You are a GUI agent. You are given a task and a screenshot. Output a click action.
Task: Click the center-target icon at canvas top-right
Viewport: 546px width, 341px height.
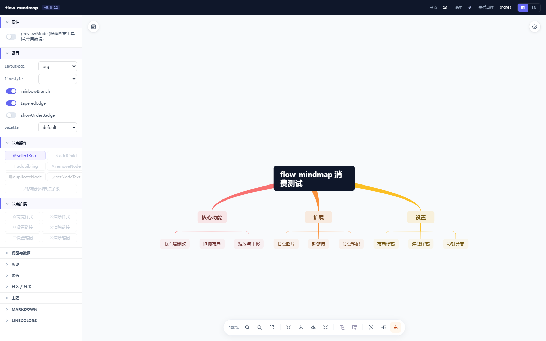coord(535,27)
